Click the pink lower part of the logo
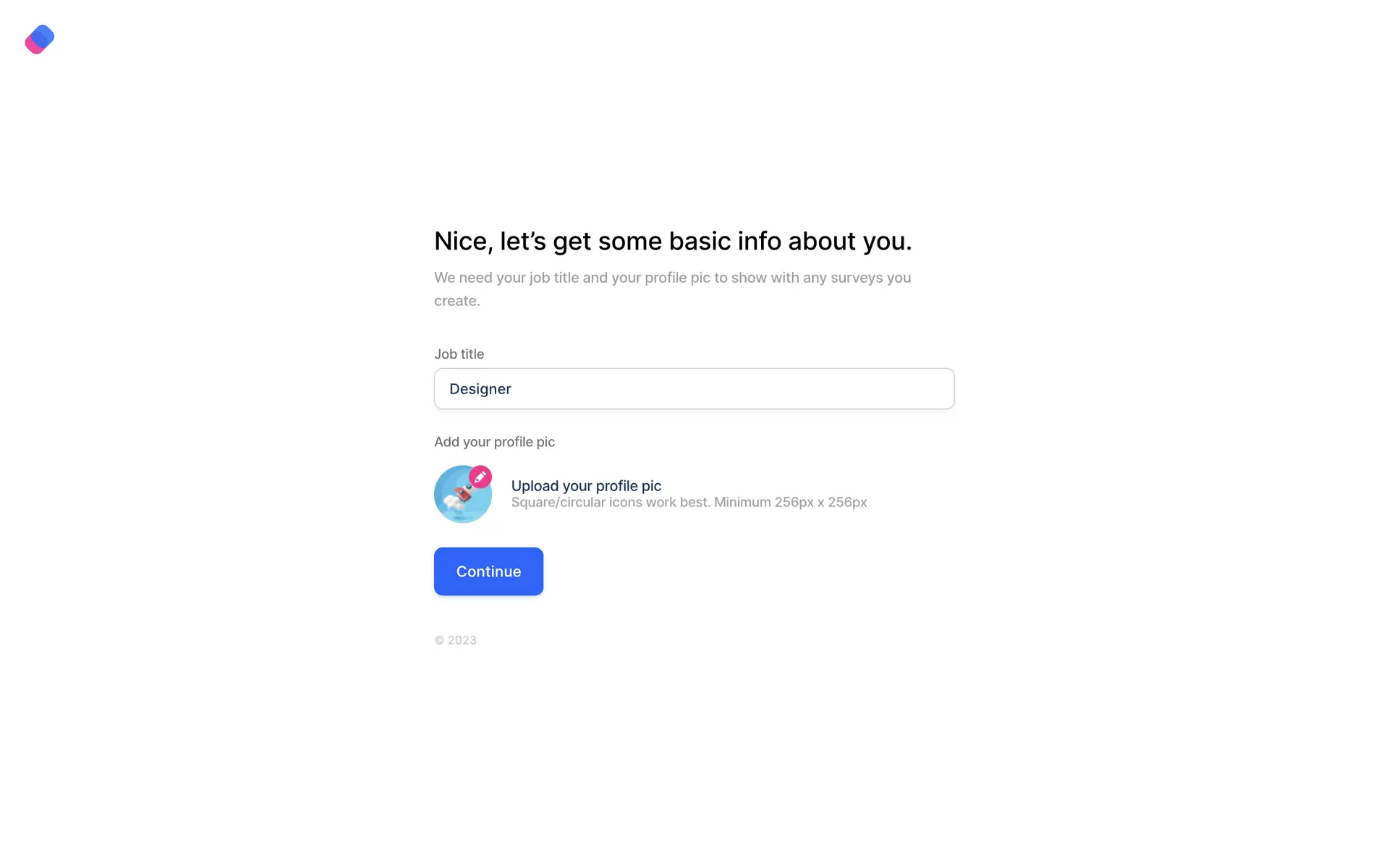 pos(33,46)
